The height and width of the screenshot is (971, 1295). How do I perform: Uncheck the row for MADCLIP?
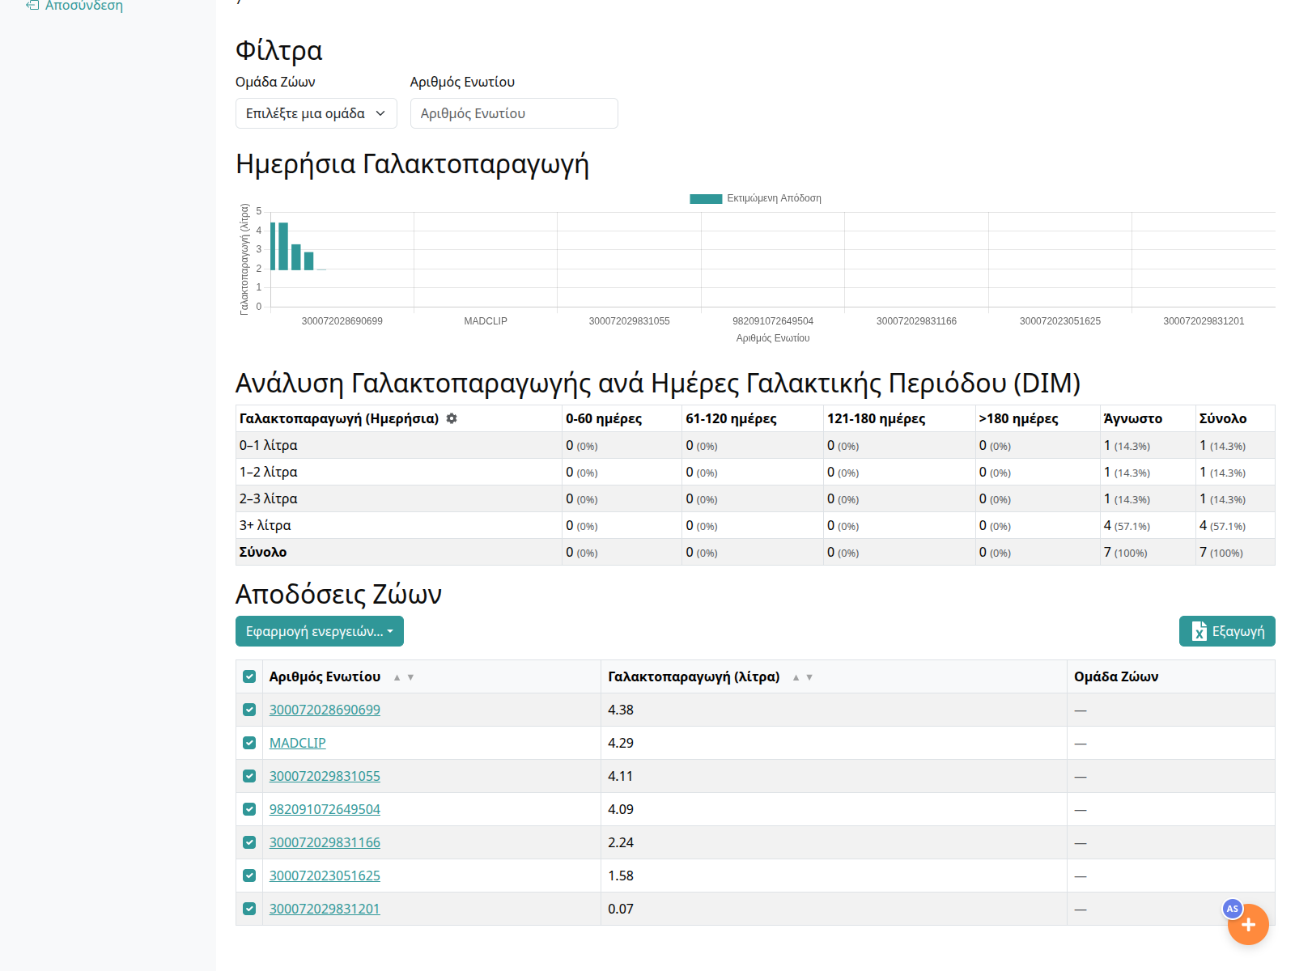(x=249, y=743)
